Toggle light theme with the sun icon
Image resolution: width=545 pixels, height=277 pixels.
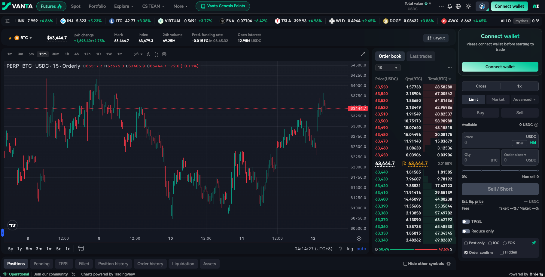point(468,6)
